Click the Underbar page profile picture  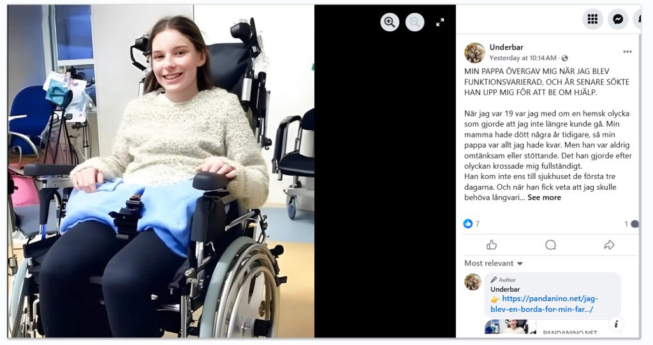pos(474,52)
